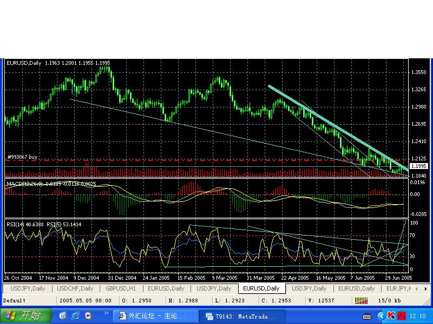This screenshot has width=433, height=324.
Task: Click the MACD(12,26,9) indicator label
Action: (x=25, y=184)
